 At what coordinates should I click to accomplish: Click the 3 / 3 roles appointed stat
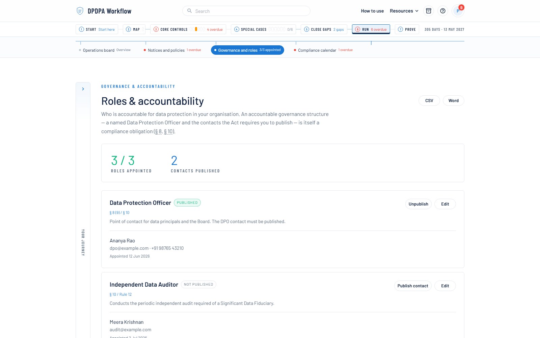pyautogui.click(x=131, y=164)
